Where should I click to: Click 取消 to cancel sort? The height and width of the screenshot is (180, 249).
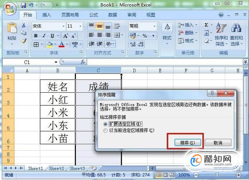coord(218,143)
